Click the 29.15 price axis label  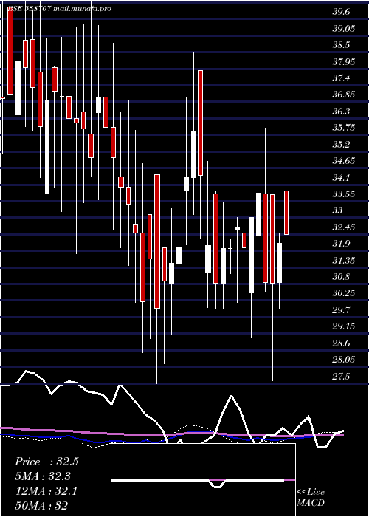tap(344, 326)
